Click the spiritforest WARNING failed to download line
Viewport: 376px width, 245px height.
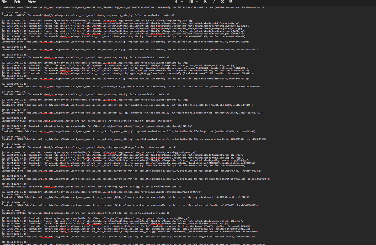point(87,121)
